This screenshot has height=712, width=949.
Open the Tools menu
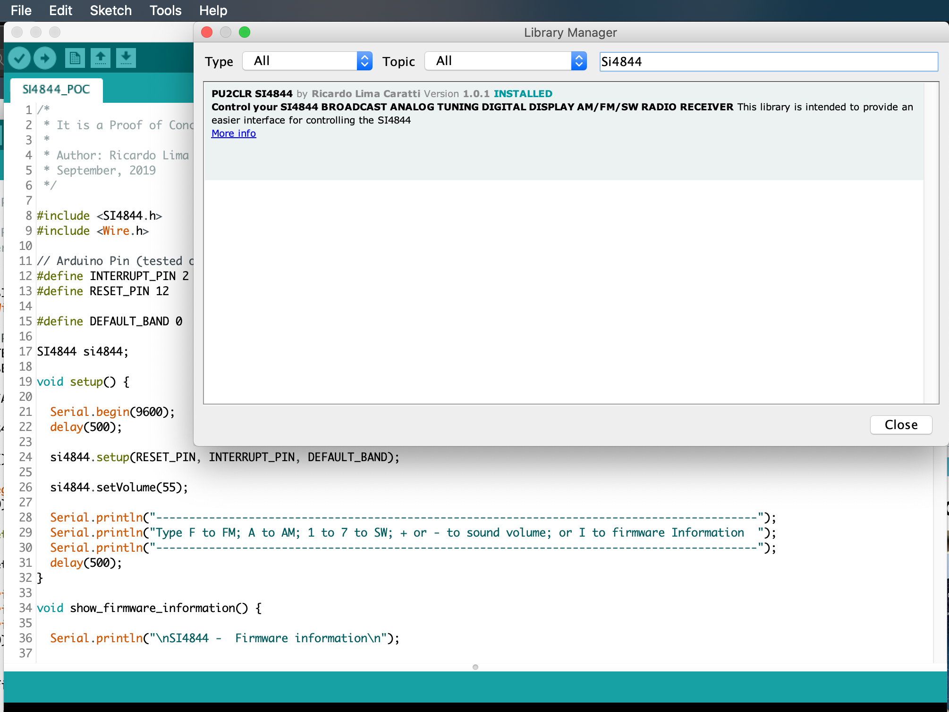[x=165, y=10]
